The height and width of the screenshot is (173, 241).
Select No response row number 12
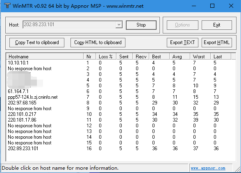120,126
